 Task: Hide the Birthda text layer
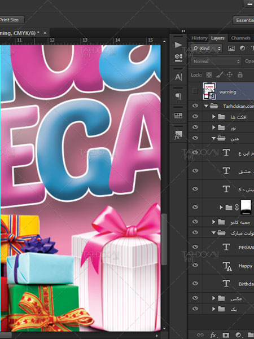195,283
